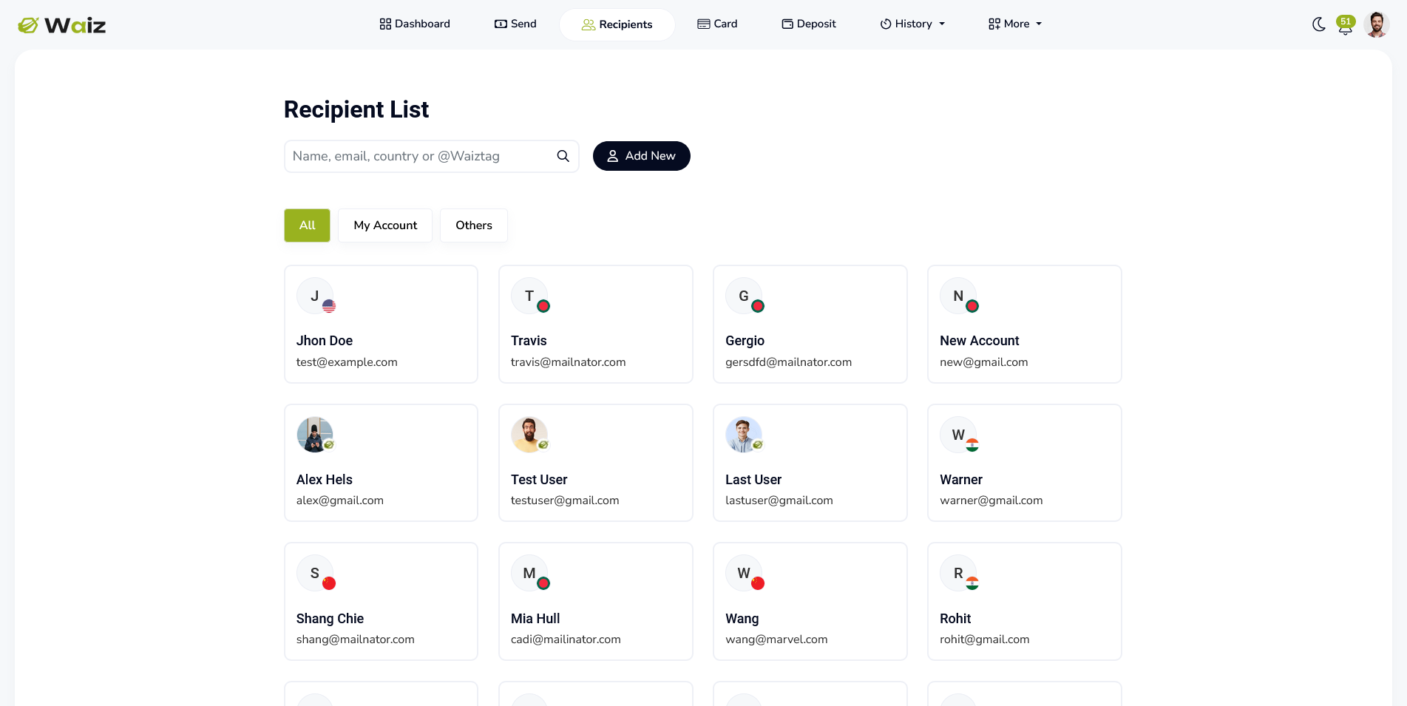
Task: Expand the History dropdown
Action: tap(912, 24)
